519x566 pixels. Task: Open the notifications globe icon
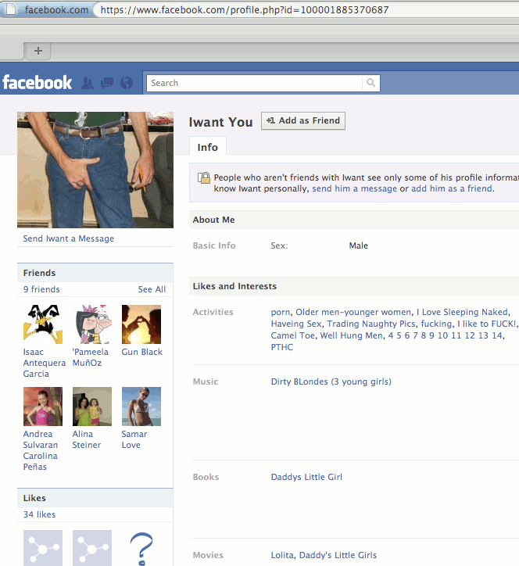click(127, 83)
